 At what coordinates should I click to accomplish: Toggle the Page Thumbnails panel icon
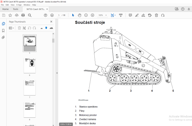click(x=3, y=24)
